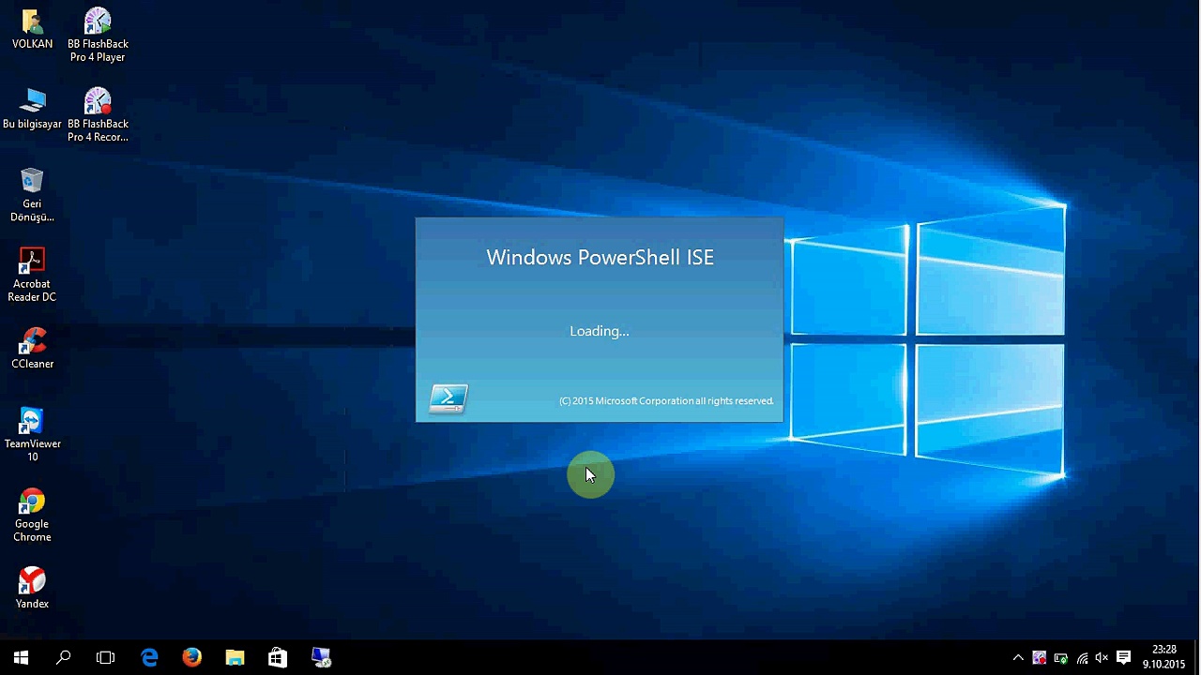This screenshot has height=675, width=1201.
Task: Click the battery status tray icon
Action: coord(1061,658)
